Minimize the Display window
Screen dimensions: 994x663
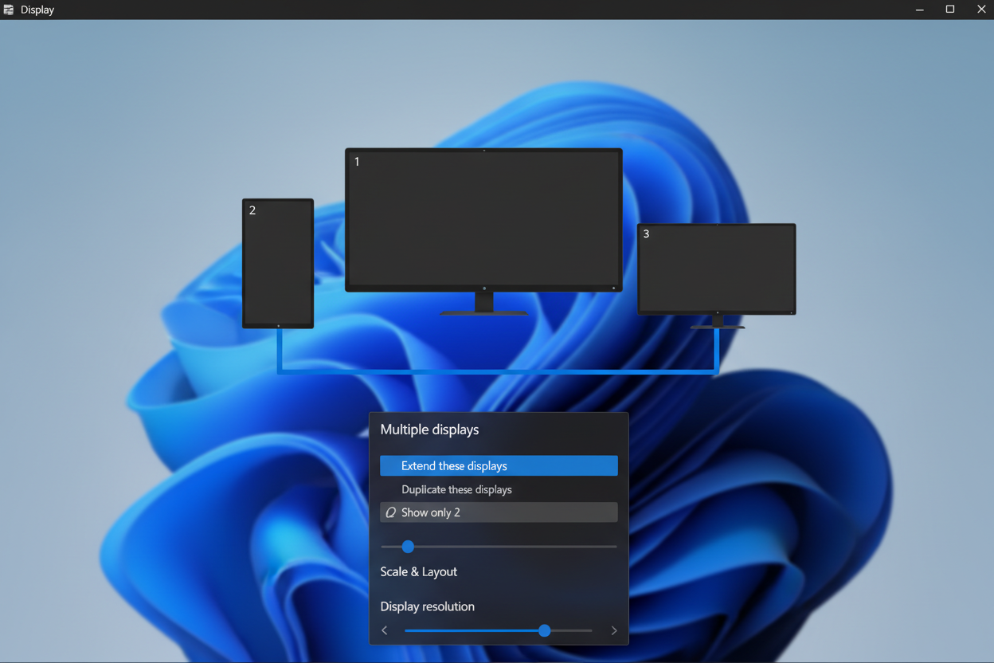920,10
